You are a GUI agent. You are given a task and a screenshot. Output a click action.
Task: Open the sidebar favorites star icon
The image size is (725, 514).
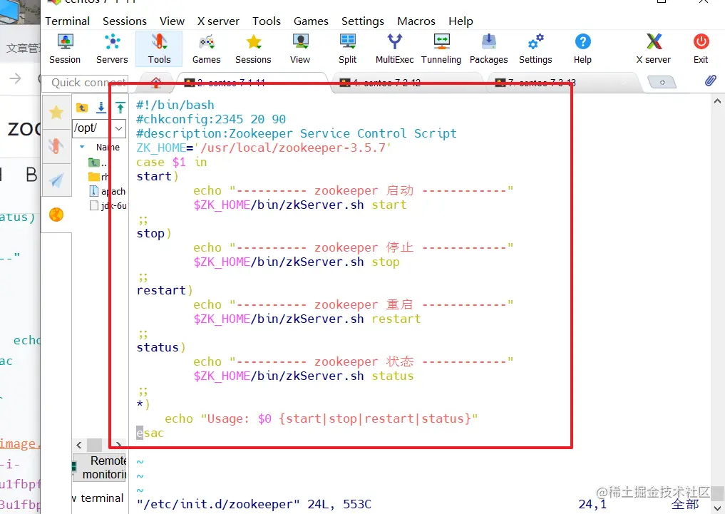tap(56, 113)
